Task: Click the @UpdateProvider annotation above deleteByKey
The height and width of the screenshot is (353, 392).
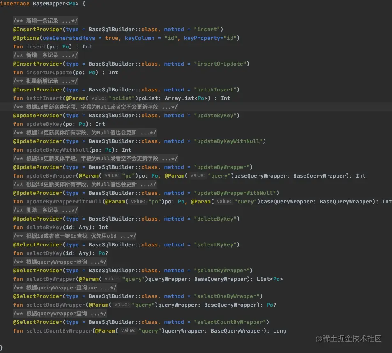Action: 38,219
